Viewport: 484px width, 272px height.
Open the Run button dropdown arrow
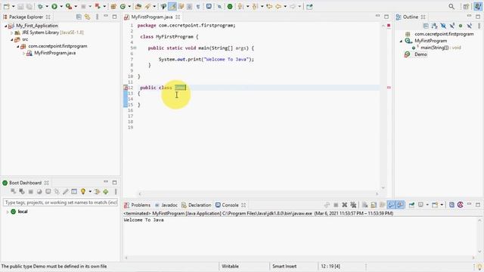pyautogui.click(x=61, y=6)
